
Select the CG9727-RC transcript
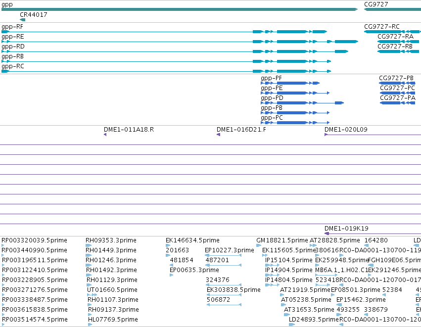point(392,32)
